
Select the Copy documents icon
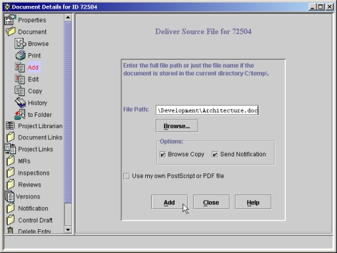(x=20, y=91)
